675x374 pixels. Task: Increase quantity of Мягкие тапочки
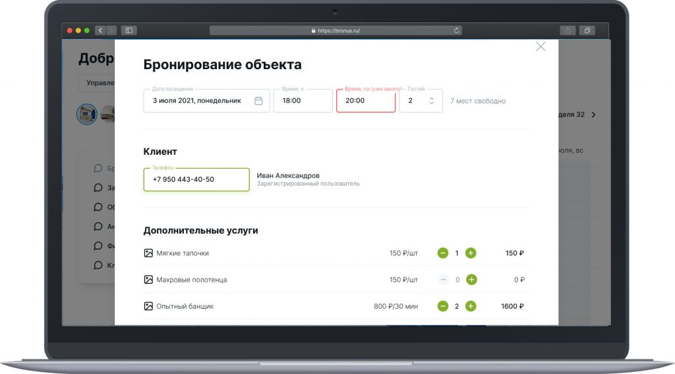click(x=471, y=254)
